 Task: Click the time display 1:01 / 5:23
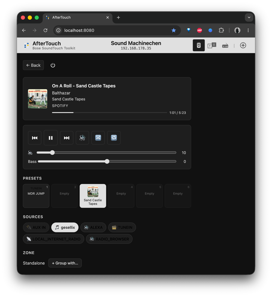tap(178, 113)
